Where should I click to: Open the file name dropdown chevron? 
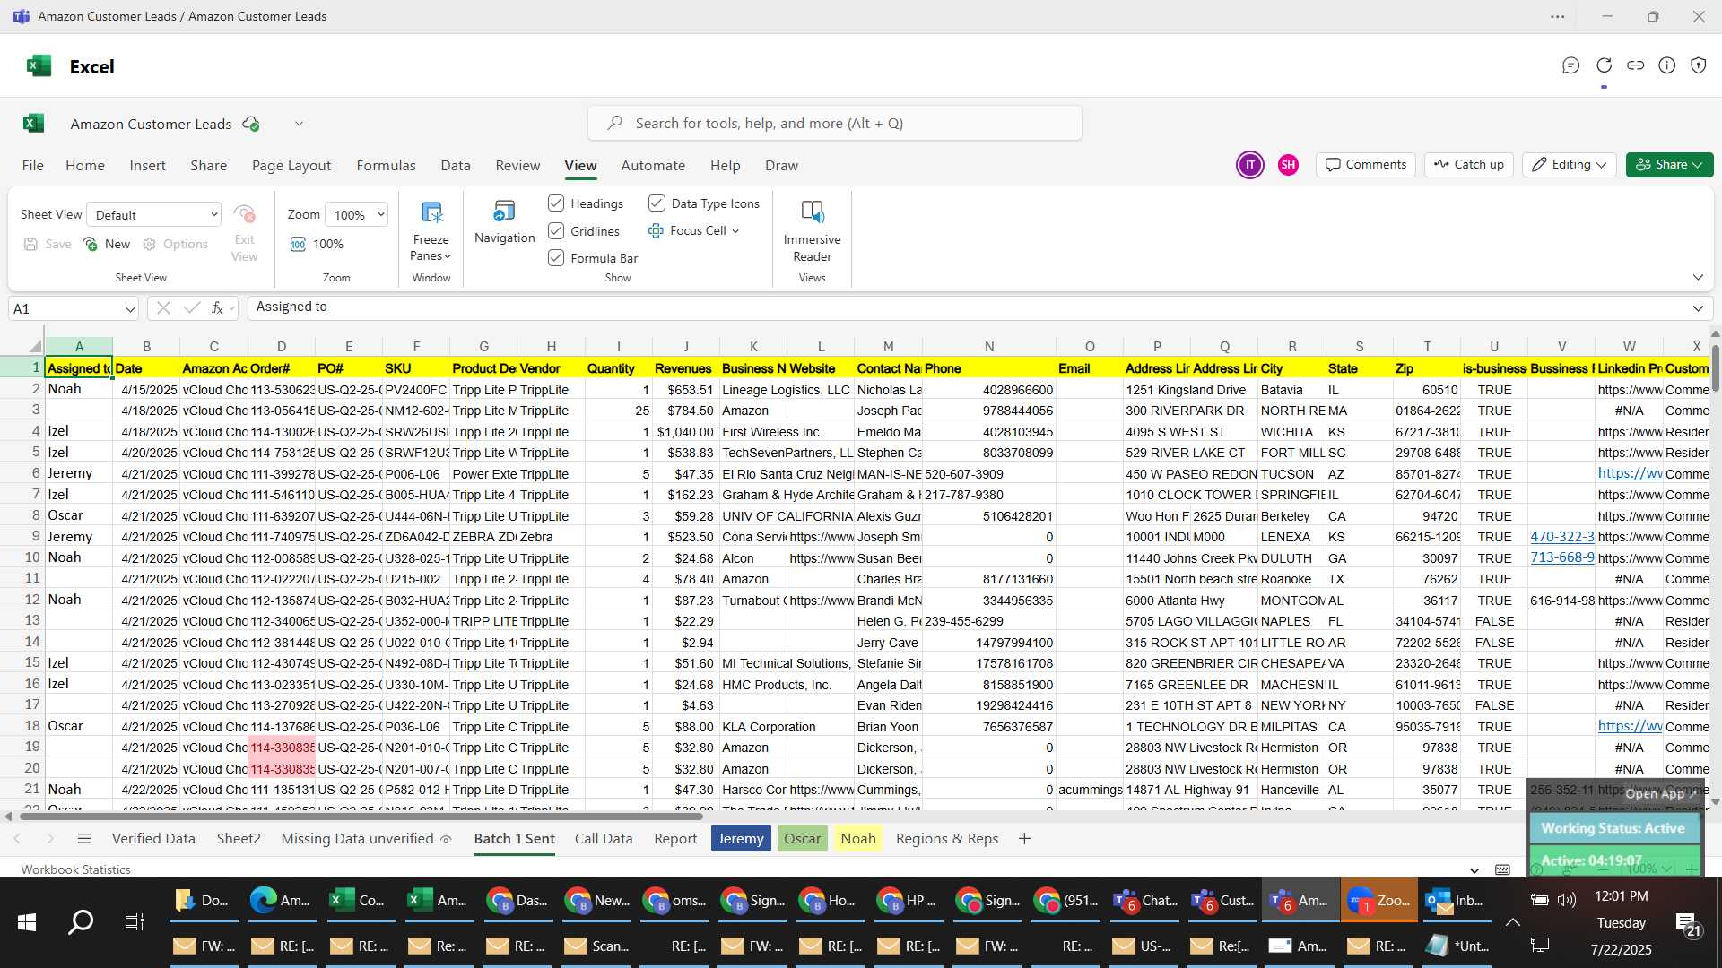click(299, 124)
